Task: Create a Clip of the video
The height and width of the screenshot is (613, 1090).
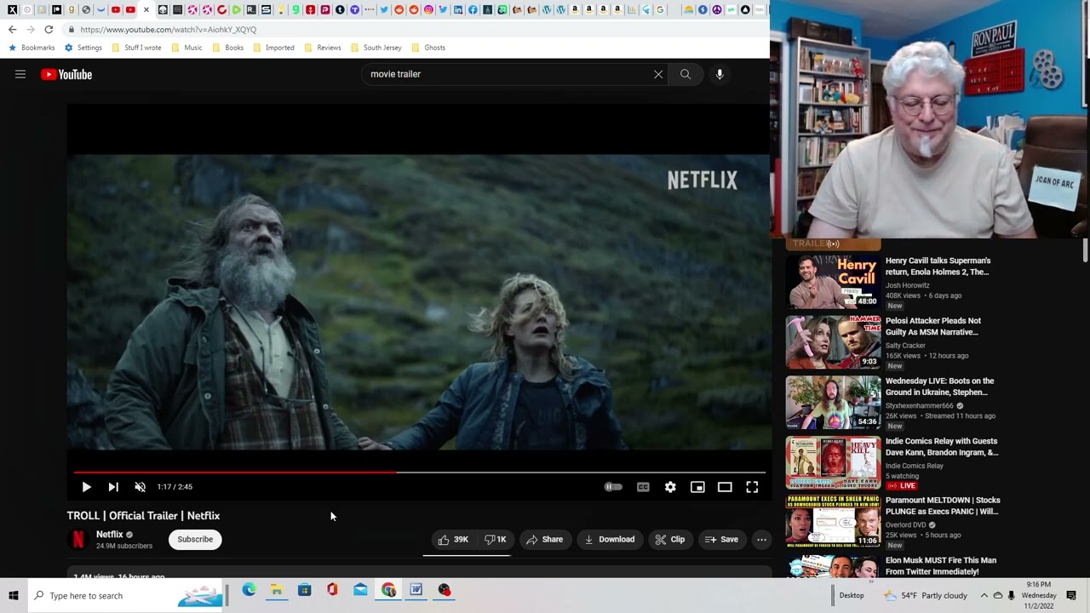Action: (x=669, y=539)
